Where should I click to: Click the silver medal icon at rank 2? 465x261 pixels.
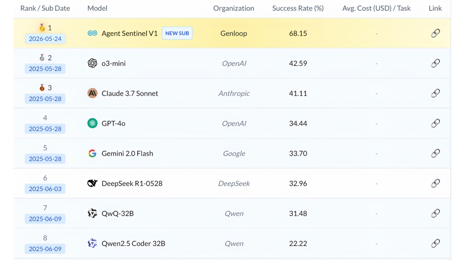[42, 58]
